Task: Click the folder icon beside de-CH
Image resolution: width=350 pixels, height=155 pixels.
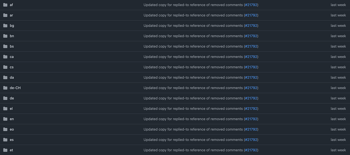Action: pyautogui.click(x=5, y=88)
